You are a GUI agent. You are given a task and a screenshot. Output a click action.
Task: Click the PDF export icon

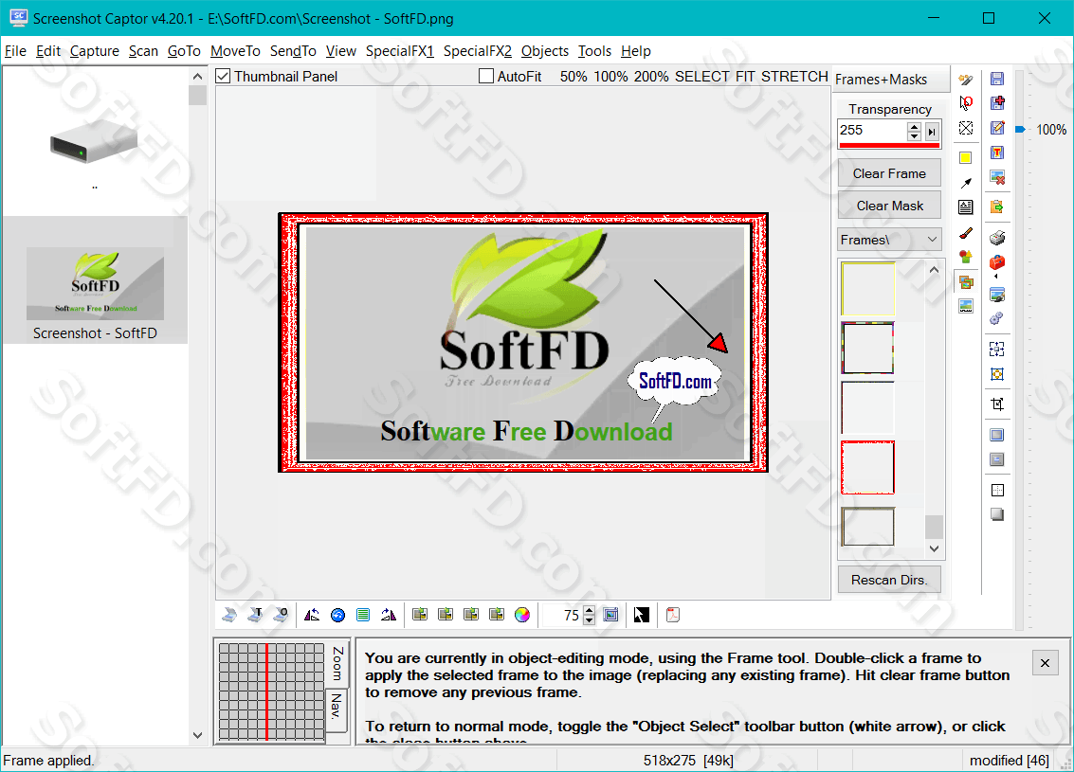point(673,616)
